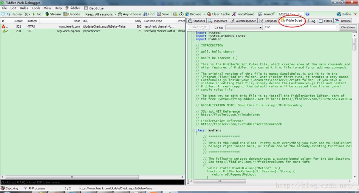
Task: Click the QuickExec command line box
Action: [x=93, y=182]
